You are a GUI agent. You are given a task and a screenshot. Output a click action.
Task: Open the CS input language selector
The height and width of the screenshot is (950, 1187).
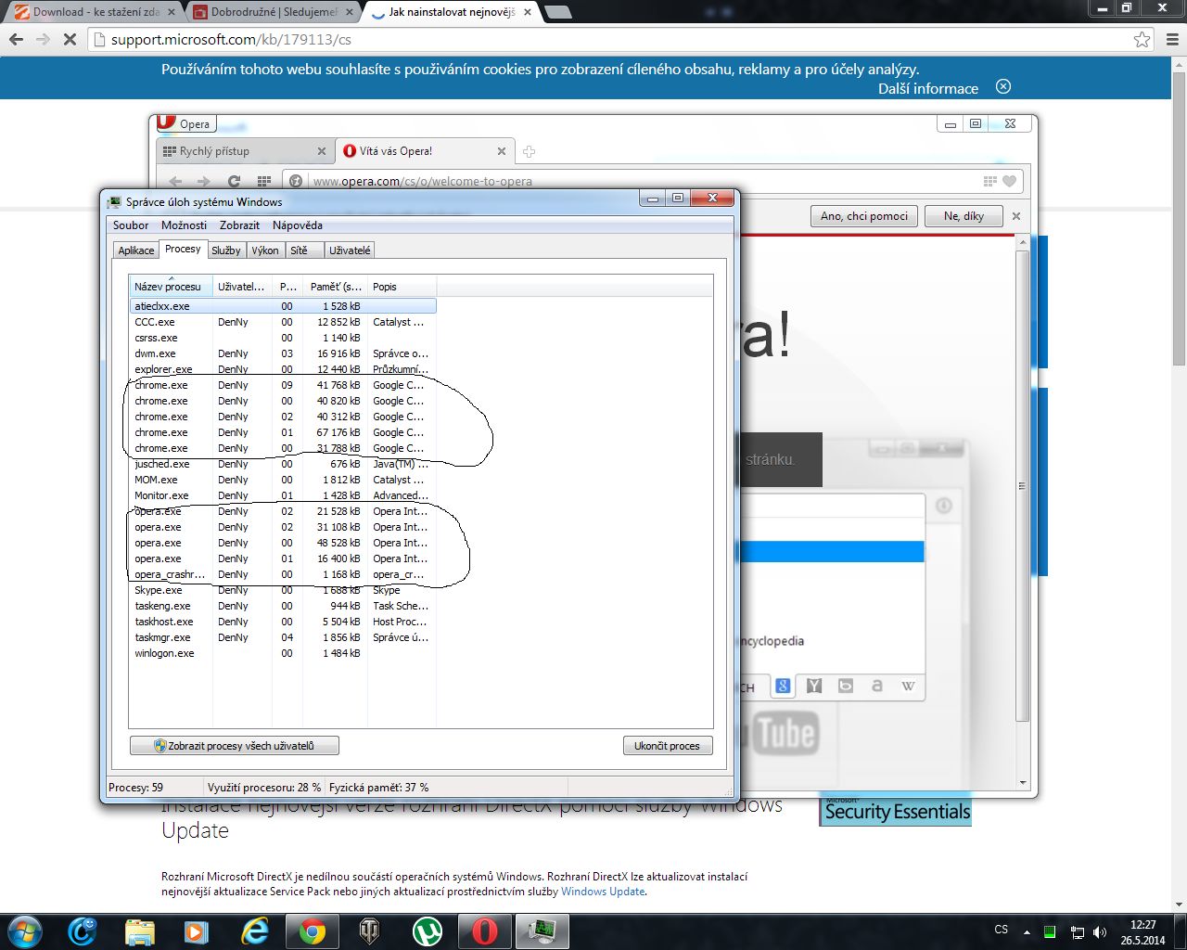1002,930
